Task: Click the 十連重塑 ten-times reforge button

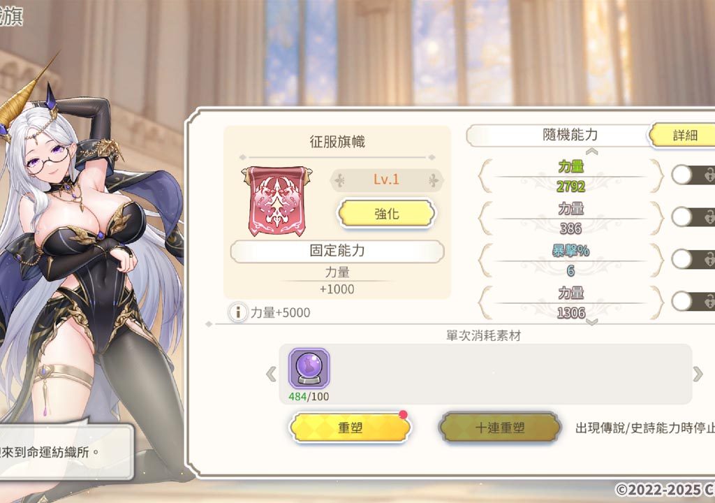Action: [x=500, y=428]
